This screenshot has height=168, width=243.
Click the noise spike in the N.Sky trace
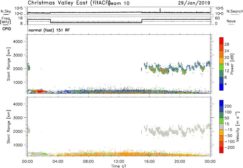coord(160,10)
